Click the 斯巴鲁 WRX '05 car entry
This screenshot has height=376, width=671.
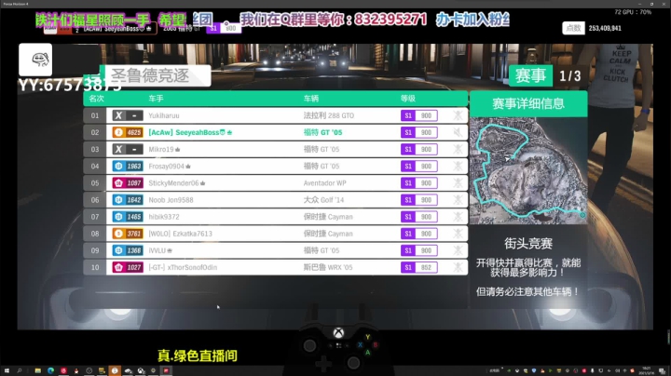[328, 267]
